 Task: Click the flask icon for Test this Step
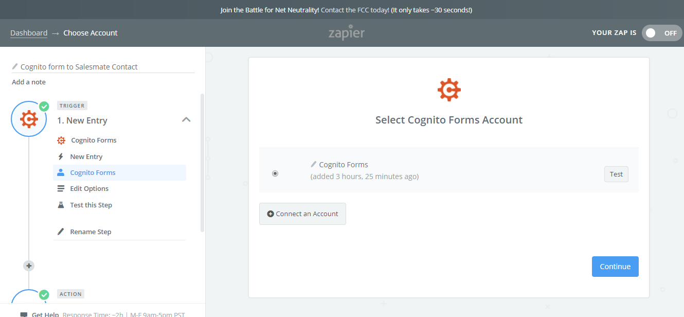click(x=61, y=205)
